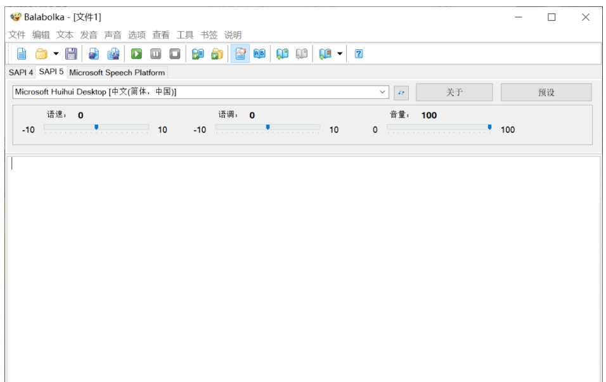Stop speech with the stop button
This screenshot has width=606, height=382.
(x=175, y=54)
